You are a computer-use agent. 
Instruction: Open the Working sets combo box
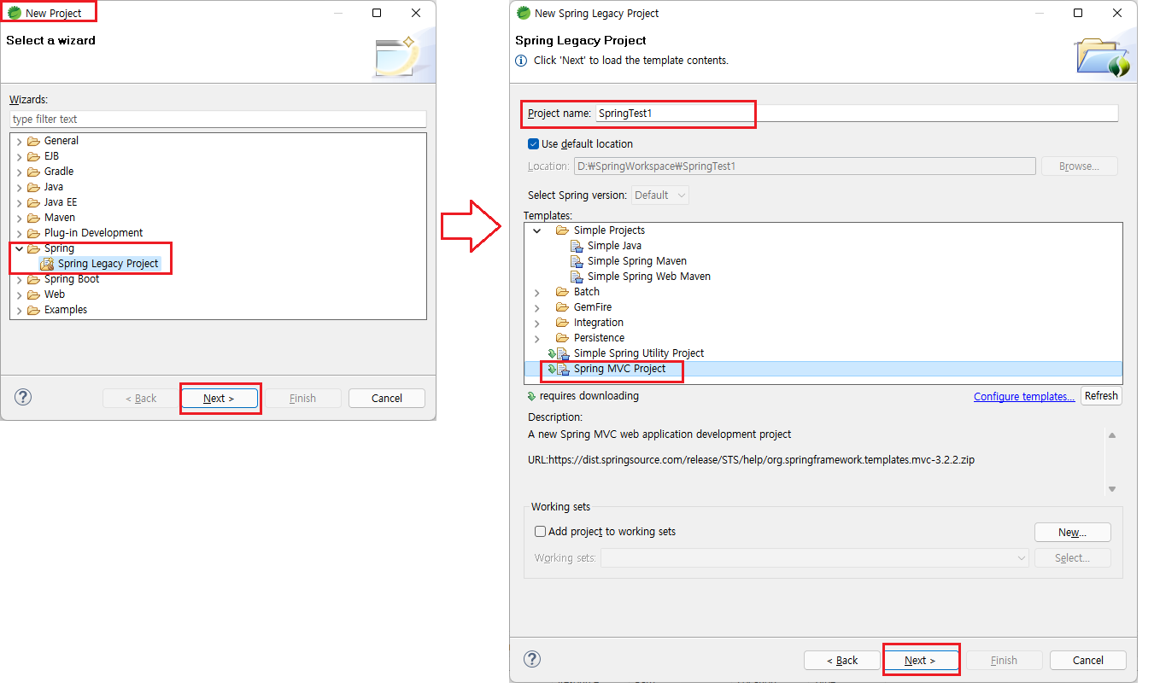pos(815,558)
